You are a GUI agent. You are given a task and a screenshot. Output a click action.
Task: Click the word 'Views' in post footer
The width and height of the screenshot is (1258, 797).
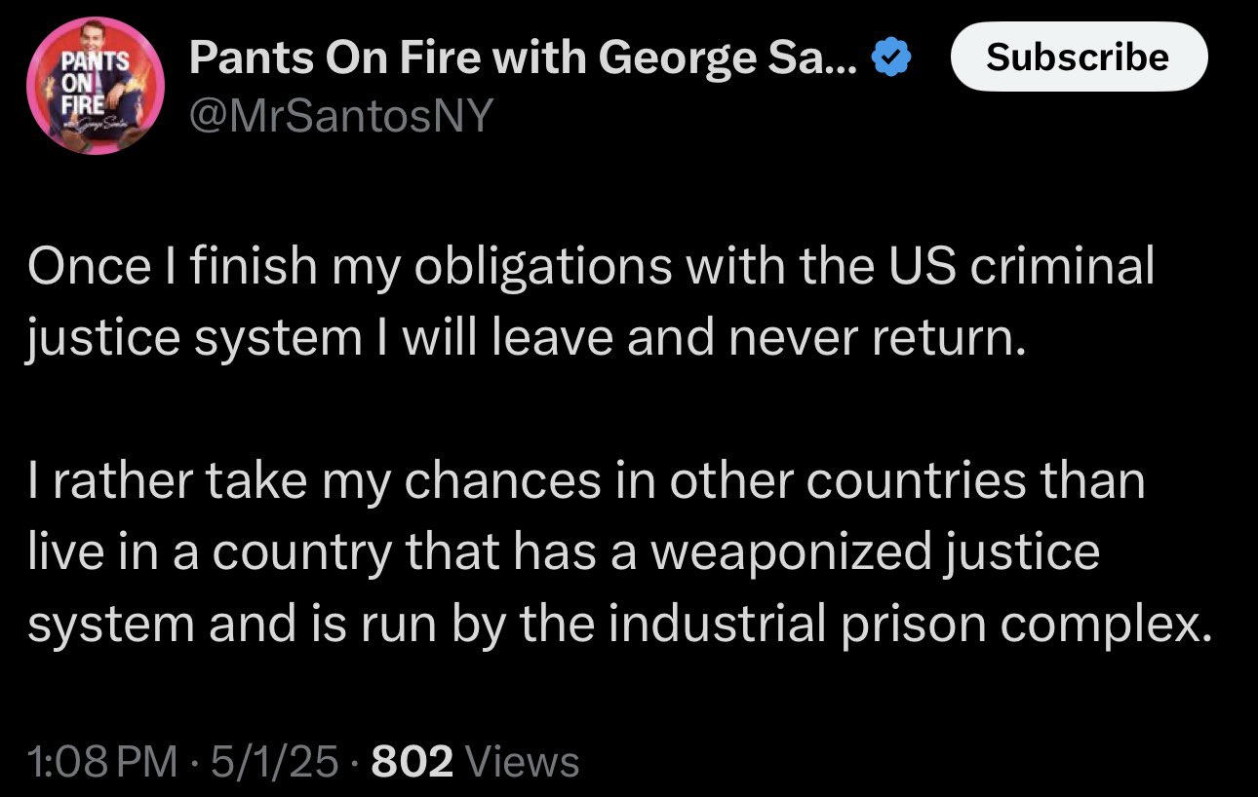522,762
